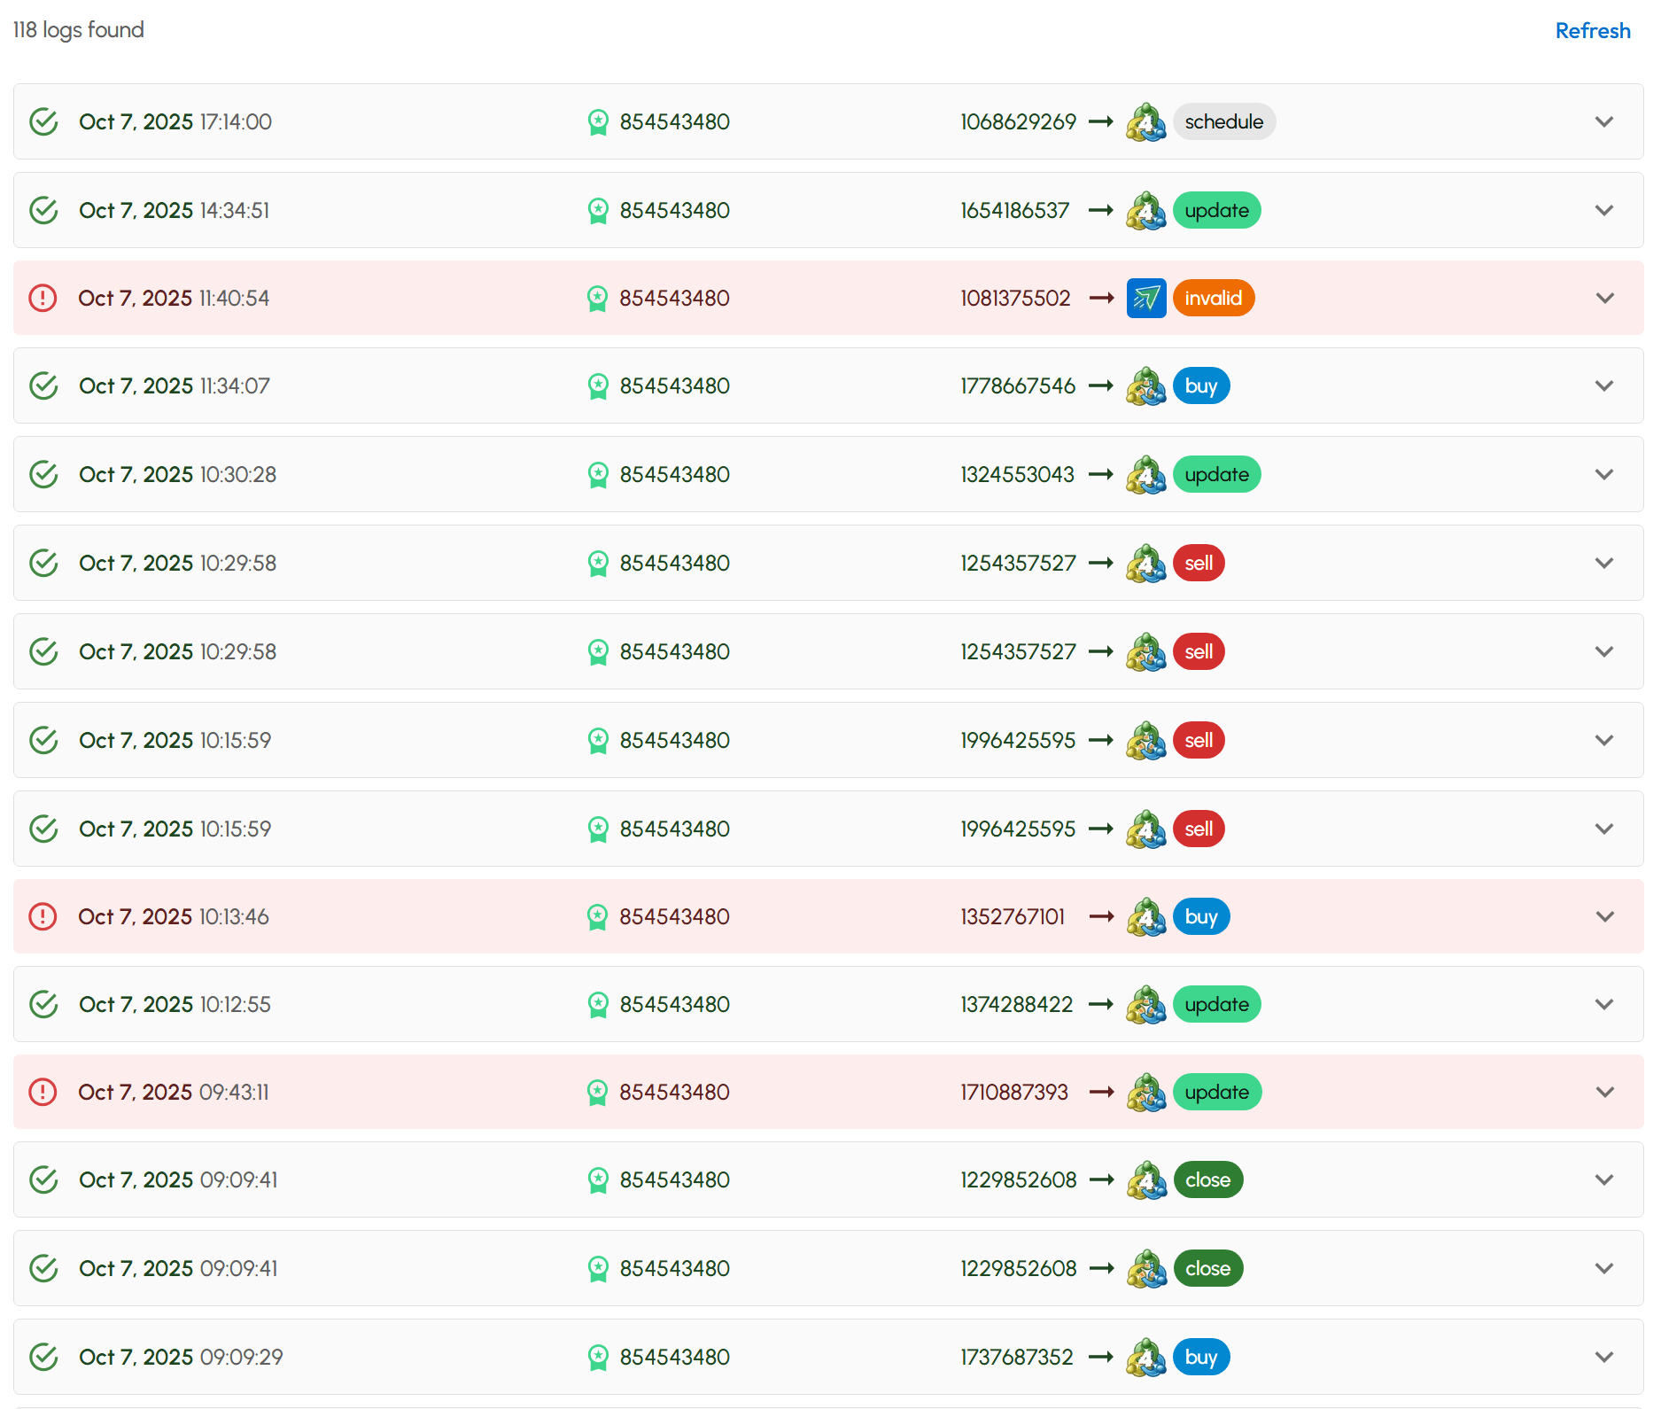Click the orange invalid tag
The width and height of the screenshot is (1661, 1409).
1213,299
